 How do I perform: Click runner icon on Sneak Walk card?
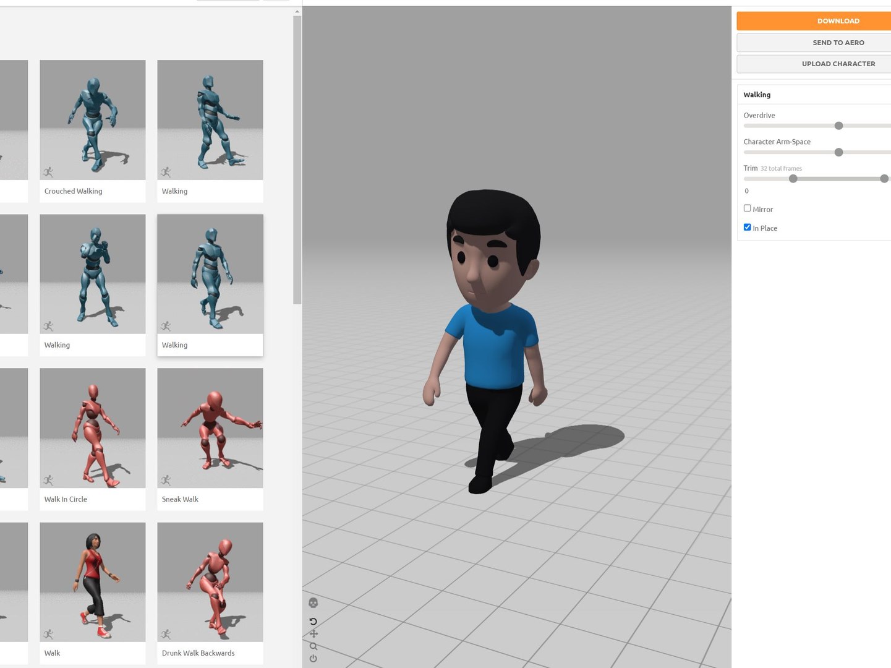166,480
